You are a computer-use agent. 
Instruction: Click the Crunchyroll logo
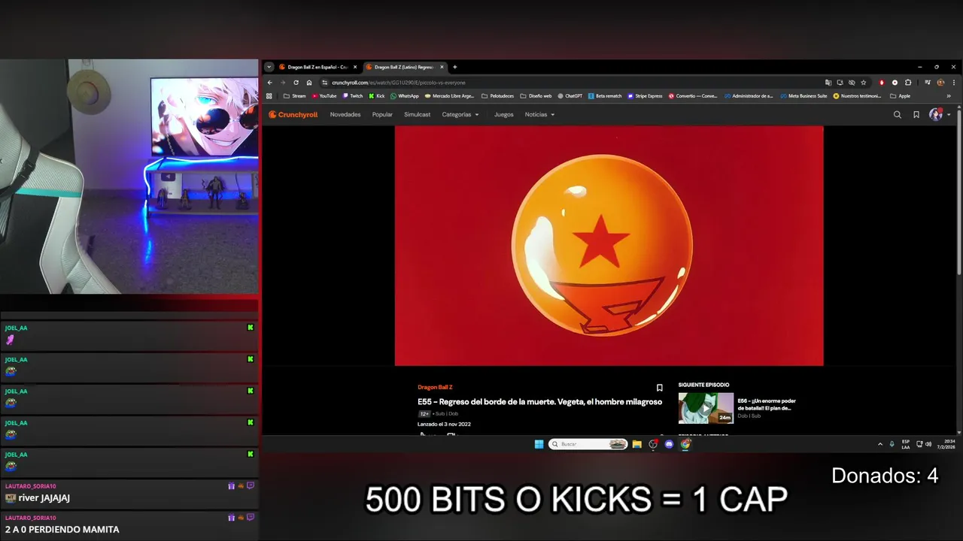coord(293,115)
